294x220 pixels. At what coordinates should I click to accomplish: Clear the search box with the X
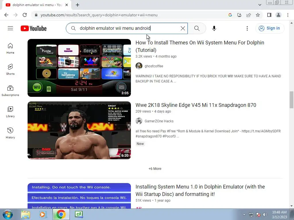pyautogui.click(x=183, y=28)
